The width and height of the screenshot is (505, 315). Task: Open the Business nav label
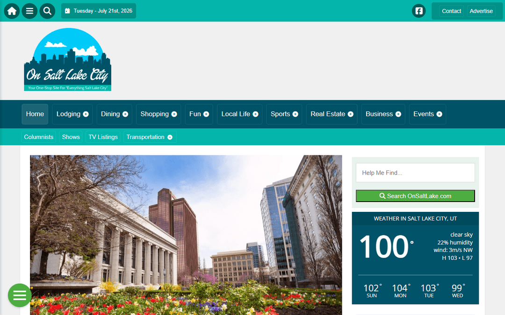tap(379, 114)
